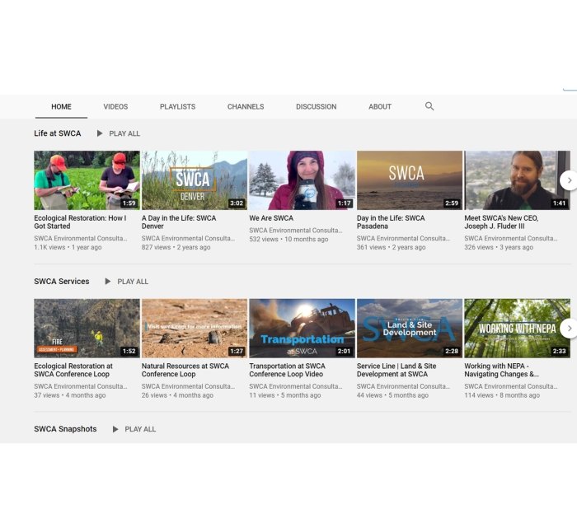Click the channel name under Transportation at SWCA video
This screenshot has height=532, width=577.
click(x=296, y=386)
